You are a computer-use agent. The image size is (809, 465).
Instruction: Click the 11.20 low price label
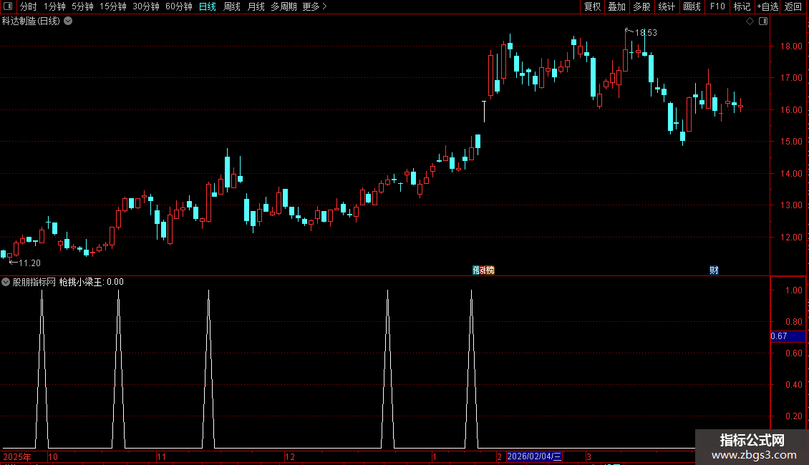coord(29,263)
